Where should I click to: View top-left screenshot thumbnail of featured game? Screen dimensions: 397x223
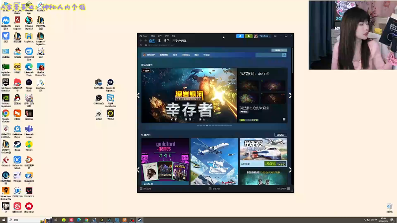pyautogui.click(x=249, y=85)
